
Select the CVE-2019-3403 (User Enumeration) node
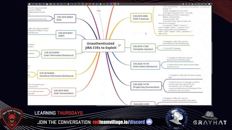click(64, 92)
